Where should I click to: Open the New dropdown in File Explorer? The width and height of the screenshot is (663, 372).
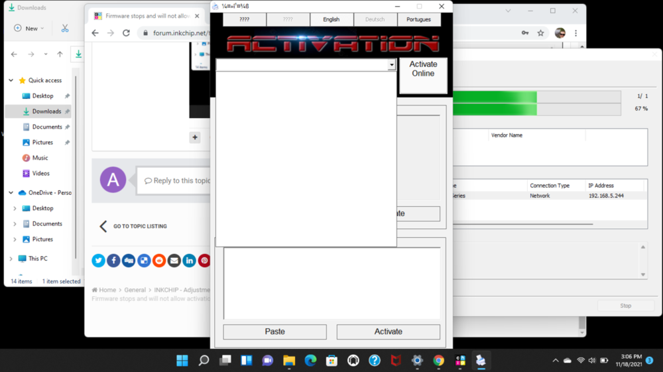[x=30, y=29]
